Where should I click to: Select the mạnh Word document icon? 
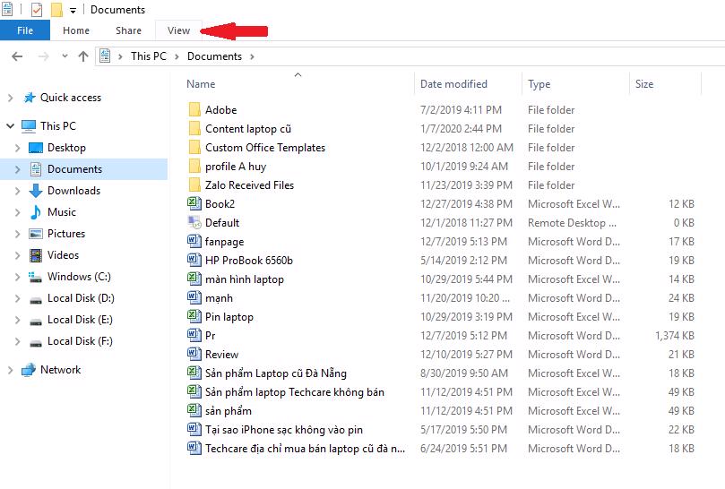coord(194,297)
